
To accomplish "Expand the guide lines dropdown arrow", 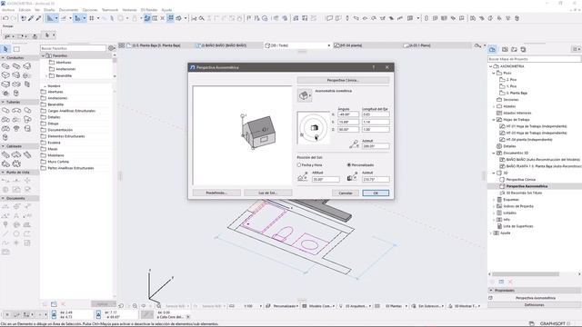I will [56, 18].
